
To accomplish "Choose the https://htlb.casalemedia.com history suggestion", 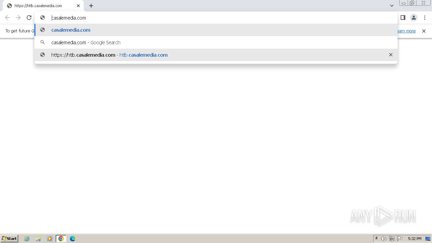I will point(216,55).
